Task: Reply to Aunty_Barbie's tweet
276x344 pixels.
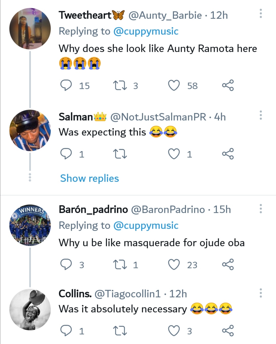Action: tap(66, 85)
